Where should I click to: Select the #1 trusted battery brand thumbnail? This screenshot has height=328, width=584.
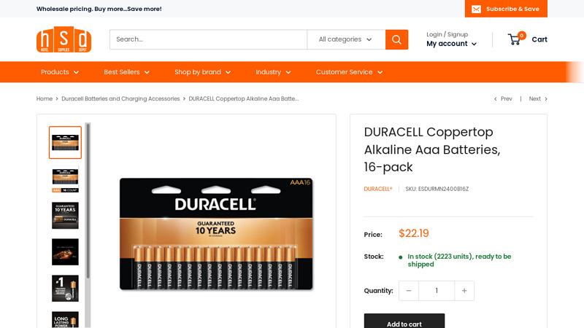click(65, 289)
